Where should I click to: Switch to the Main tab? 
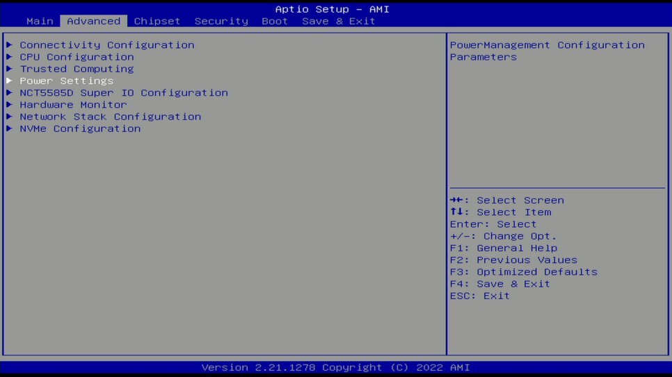[40, 21]
